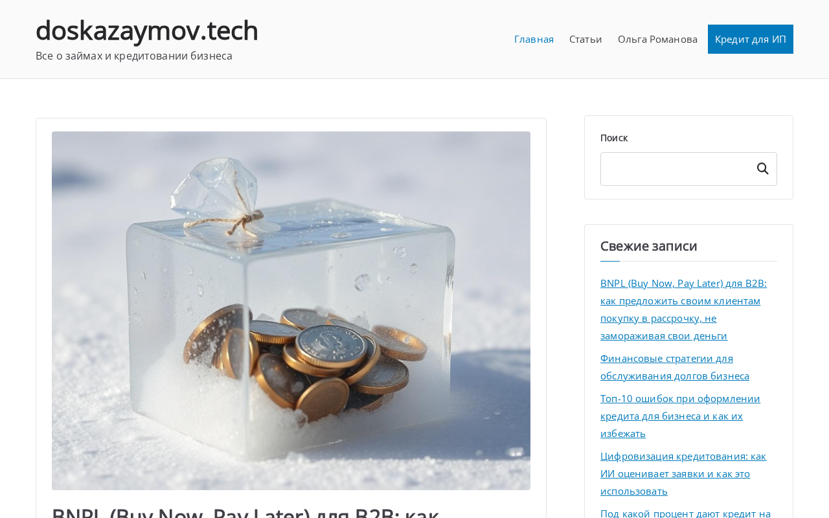Click the tagline Все о займах и кредитовании
Screen dimensions: 829x518
tap(134, 56)
